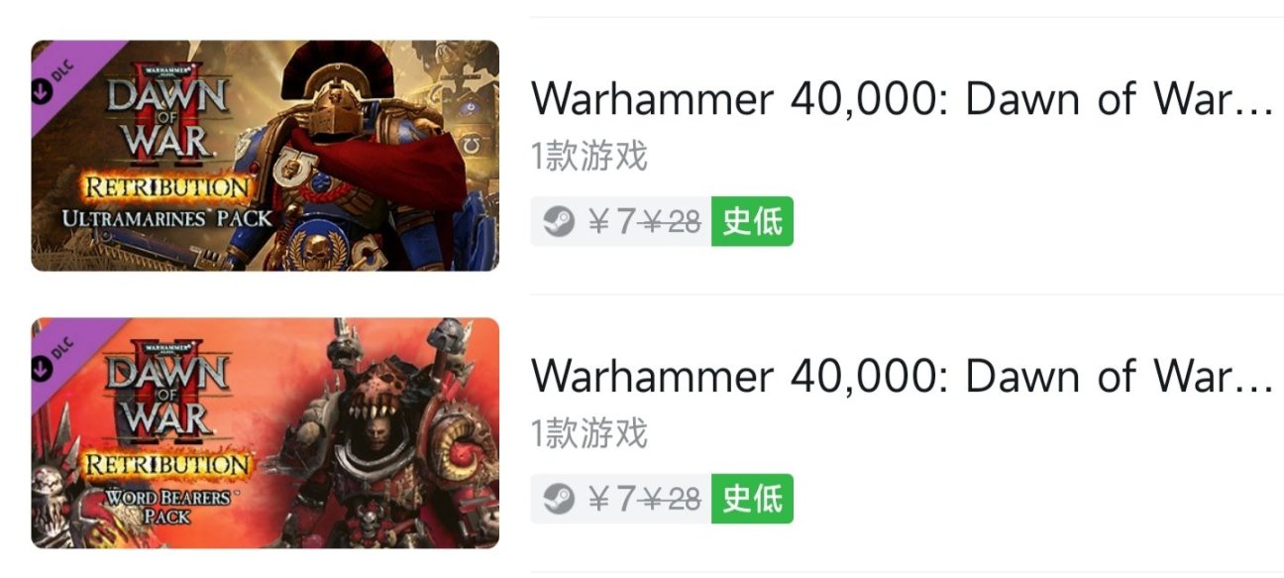The image size is (1284, 578).
Task: Select the ¥7 sale price on the Word Bearers Pack
Action: 609,500
